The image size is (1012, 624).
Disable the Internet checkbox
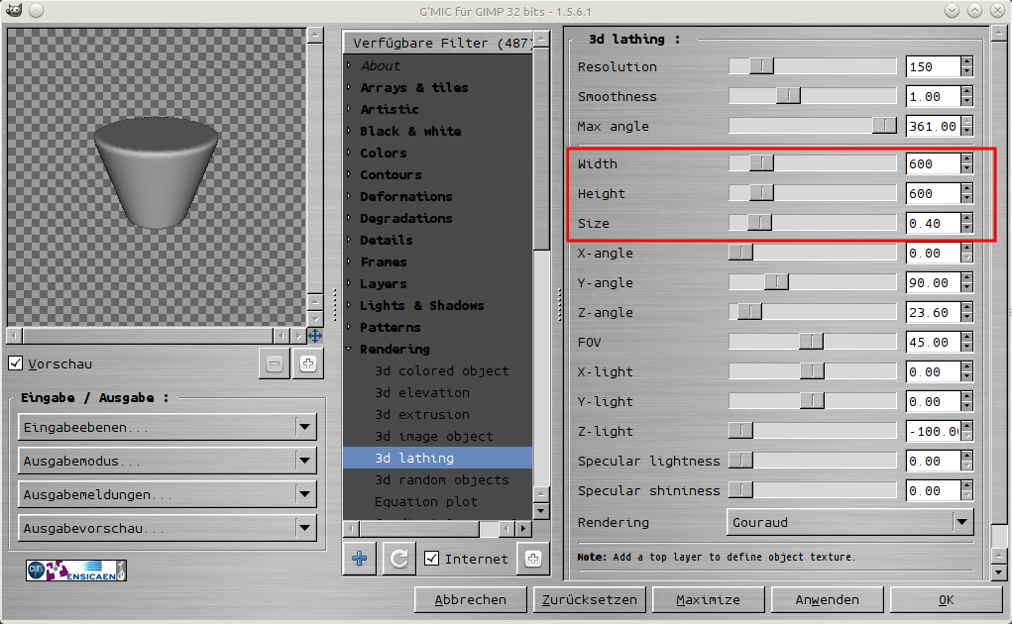[x=431, y=559]
